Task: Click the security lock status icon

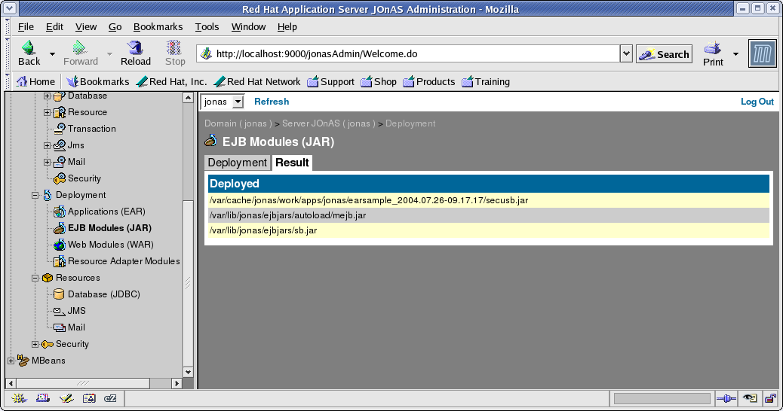Action: [x=770, y=398]
